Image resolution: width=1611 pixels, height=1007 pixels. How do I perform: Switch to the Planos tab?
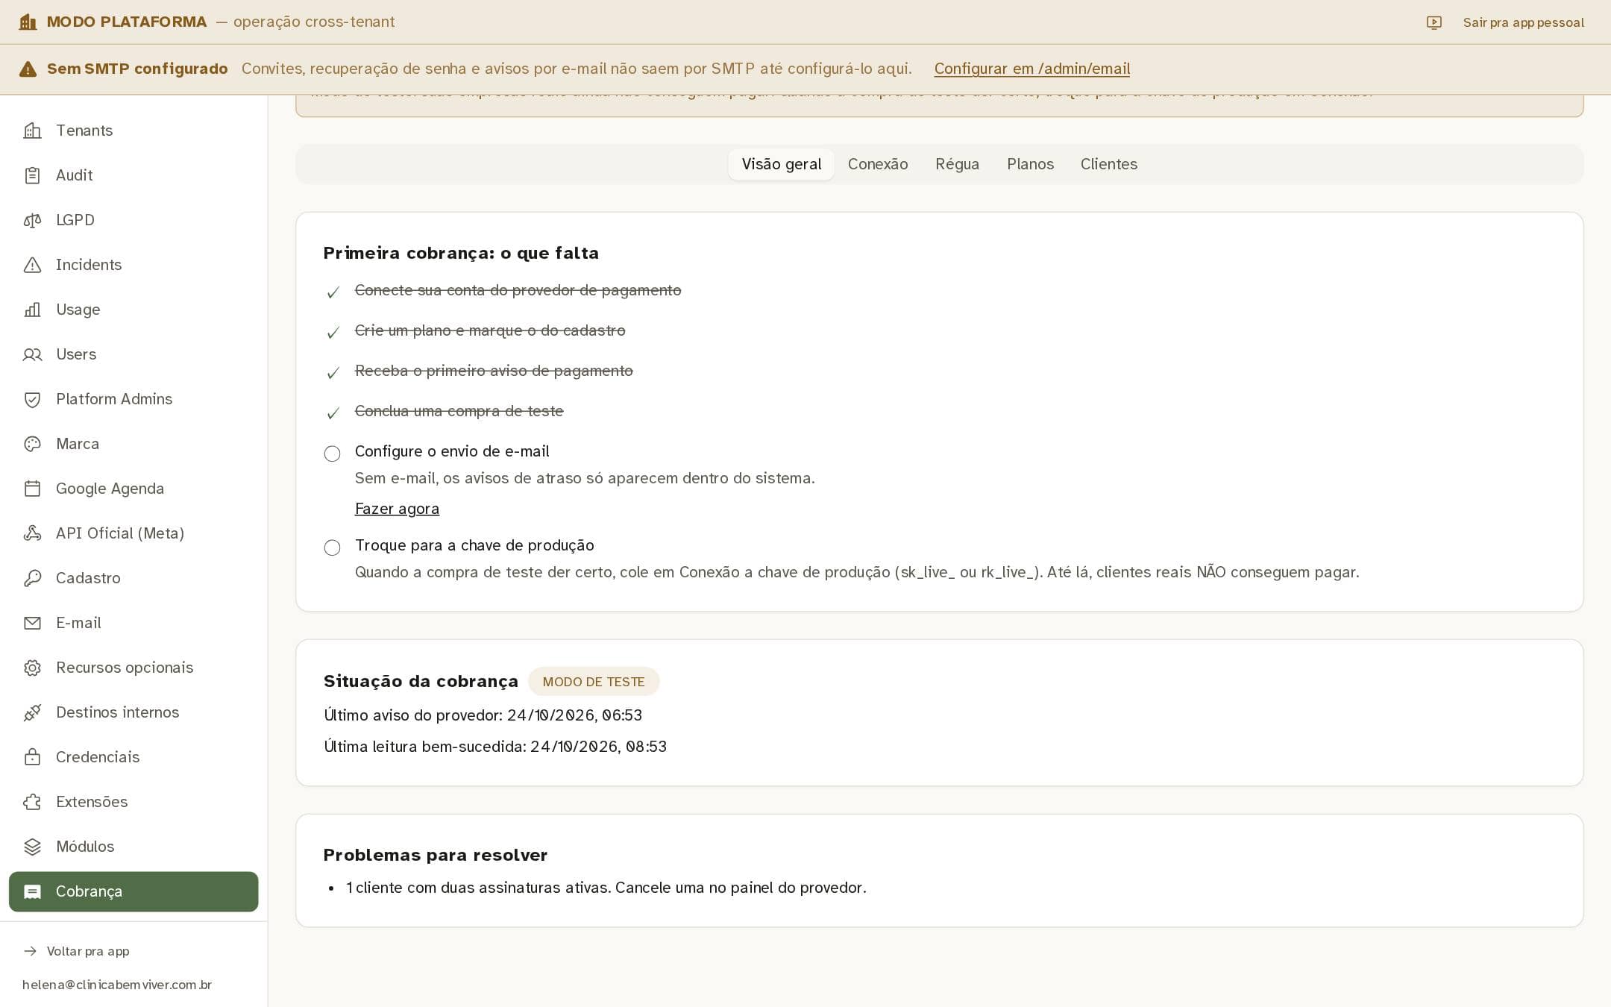pyautogui.click(x=1030, y=164)
